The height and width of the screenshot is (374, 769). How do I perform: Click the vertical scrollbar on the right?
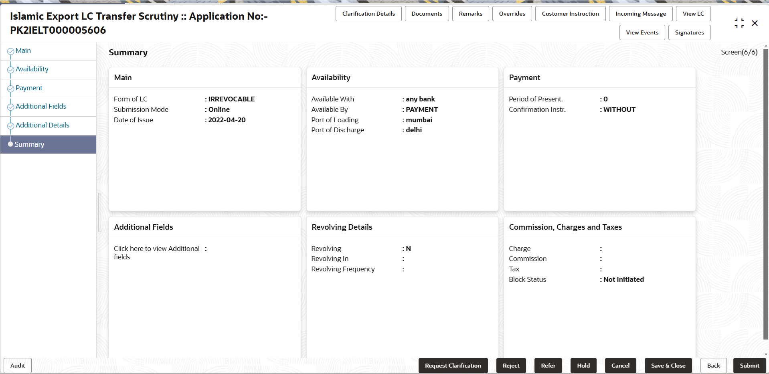tap(766, 194)
